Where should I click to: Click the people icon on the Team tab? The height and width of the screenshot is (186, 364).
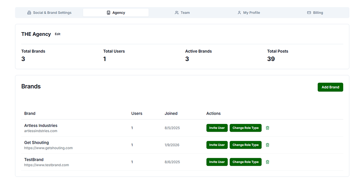click(x=177, y=12)
